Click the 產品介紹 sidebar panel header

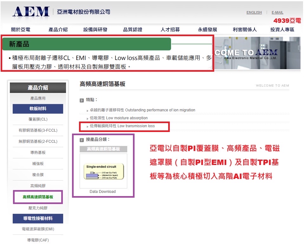tap(38, 88)
